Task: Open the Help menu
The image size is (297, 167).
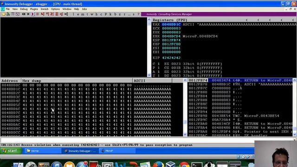Action: point(76,9)
